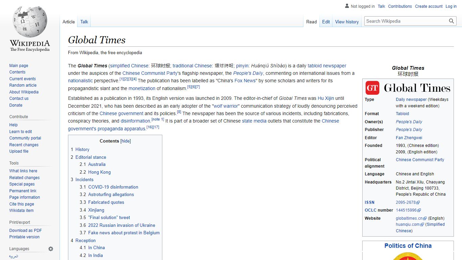Click the emblem image under Politics of China
The image size is (462, 260).
pos(408,256)
